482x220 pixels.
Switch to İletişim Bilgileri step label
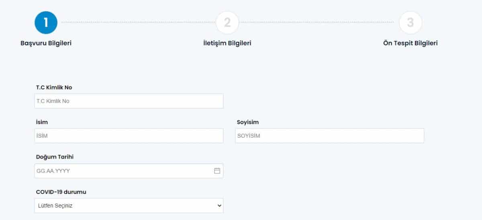click(227, 43)
